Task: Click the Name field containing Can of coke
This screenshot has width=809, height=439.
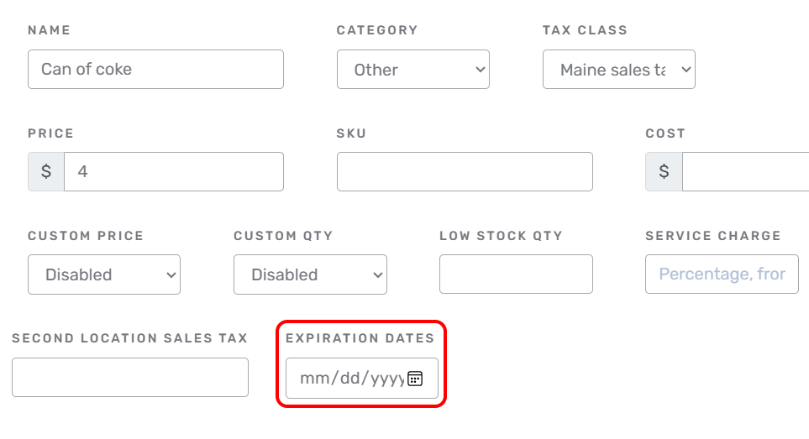Action: pos(155,70)
